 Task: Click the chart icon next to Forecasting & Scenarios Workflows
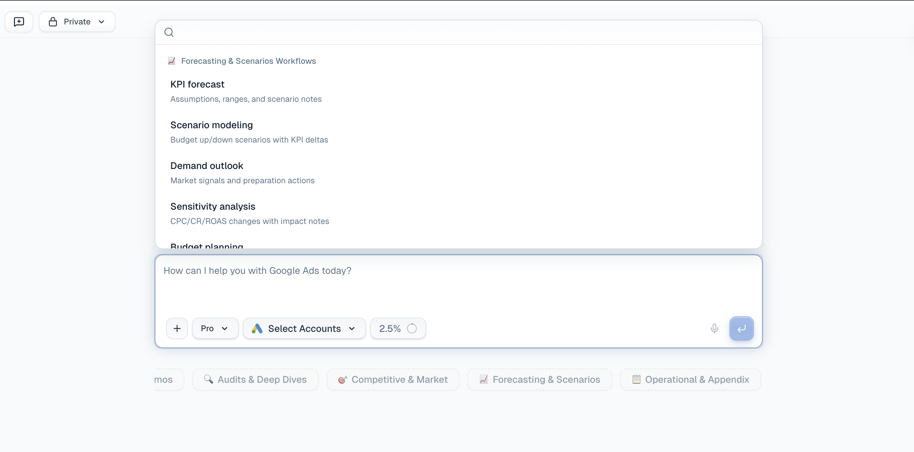point(172,61)
